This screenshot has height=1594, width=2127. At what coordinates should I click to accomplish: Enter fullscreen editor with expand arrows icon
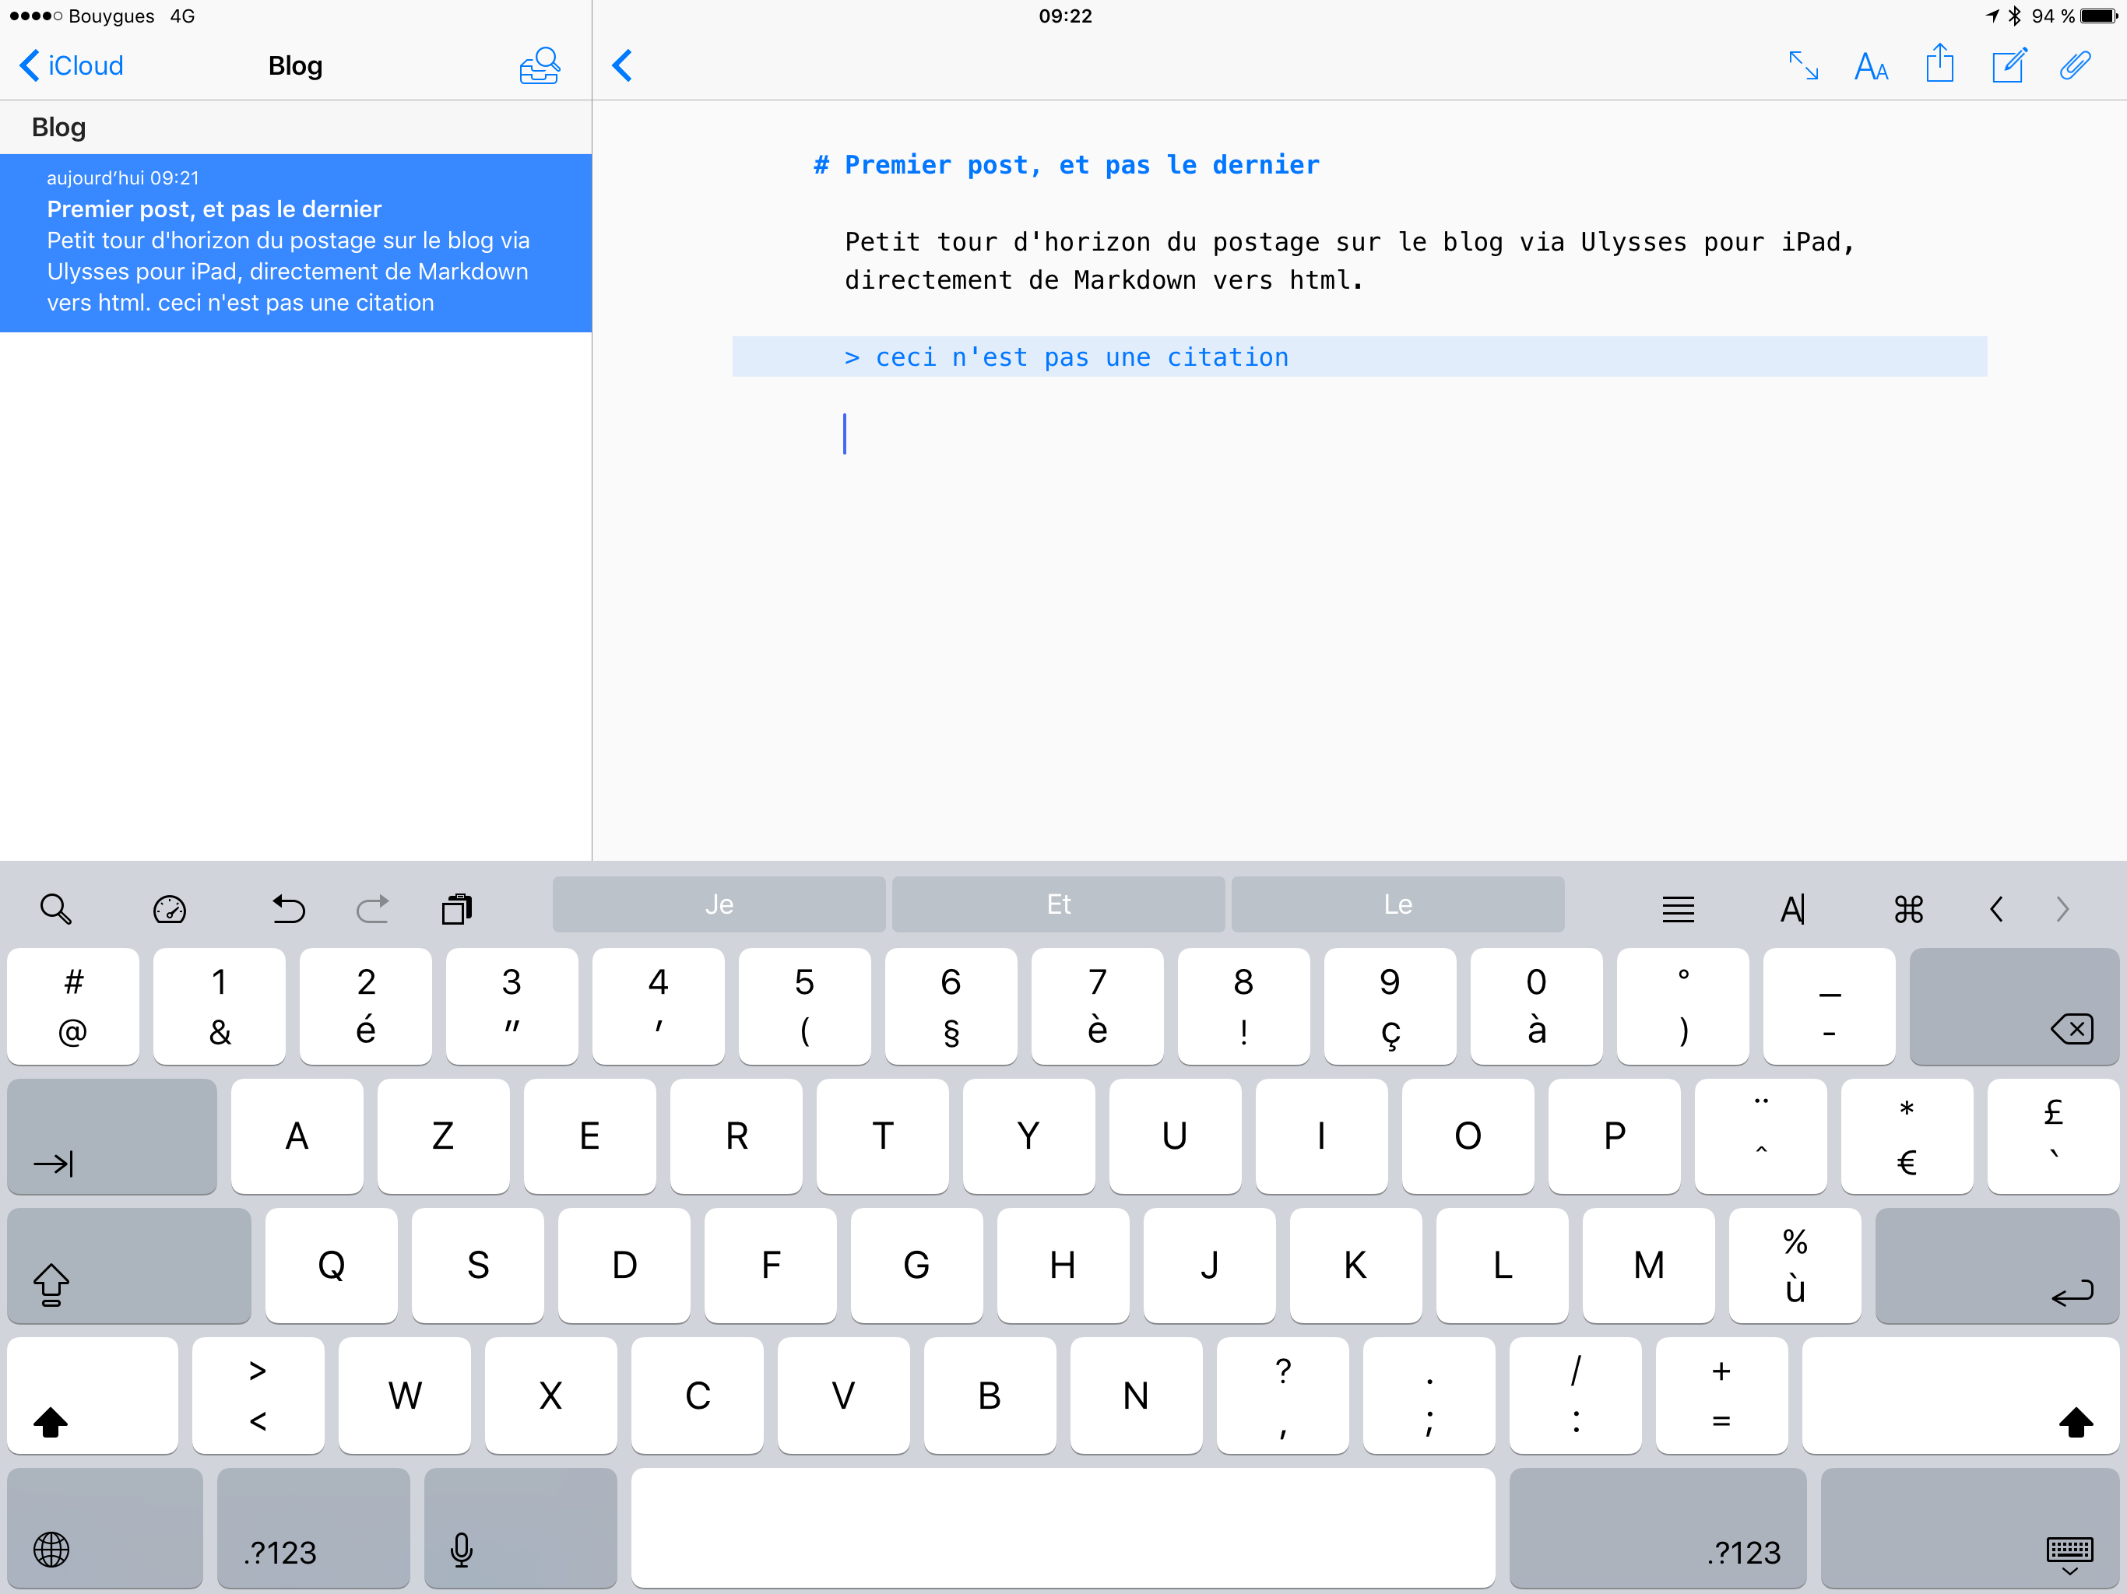tap(1802, 65)
